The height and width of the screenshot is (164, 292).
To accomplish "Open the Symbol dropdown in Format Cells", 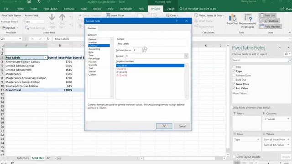I will coord(186,56).
